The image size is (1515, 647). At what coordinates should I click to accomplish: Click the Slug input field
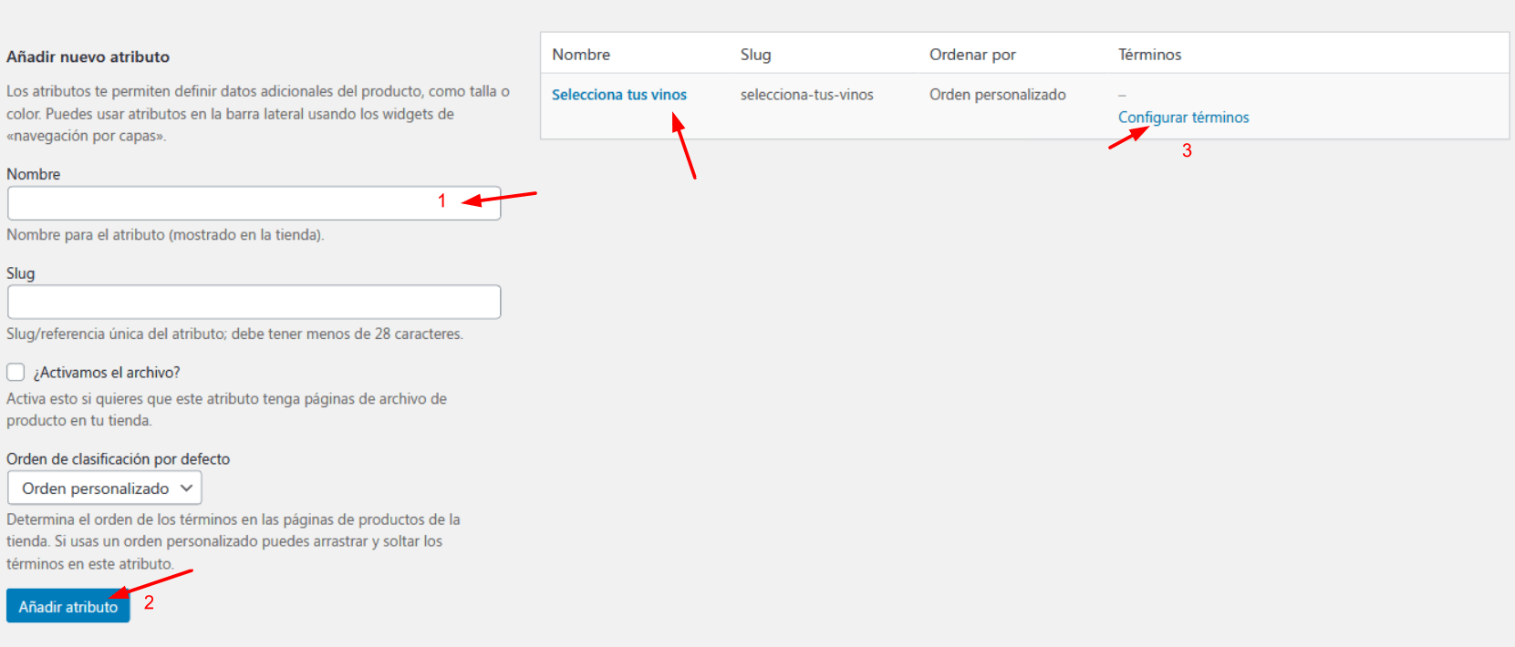tap(254, 302)
